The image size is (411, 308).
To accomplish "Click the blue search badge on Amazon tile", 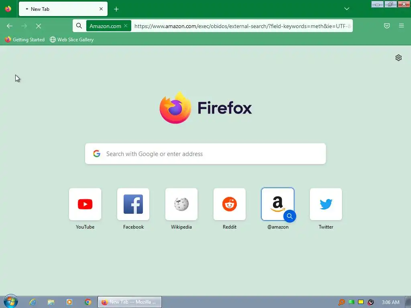I will coord(290,216).
